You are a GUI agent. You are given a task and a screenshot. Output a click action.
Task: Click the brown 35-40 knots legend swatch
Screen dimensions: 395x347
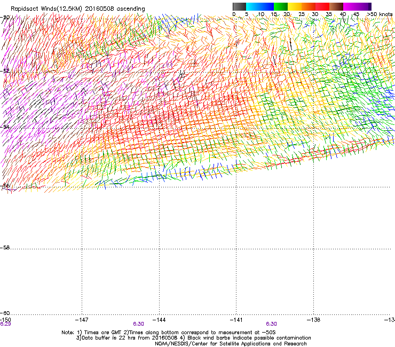(x=336, y=6)
